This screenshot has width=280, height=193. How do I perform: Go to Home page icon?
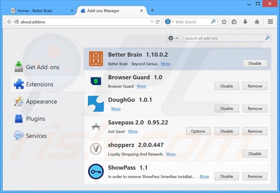click(257, 22)
